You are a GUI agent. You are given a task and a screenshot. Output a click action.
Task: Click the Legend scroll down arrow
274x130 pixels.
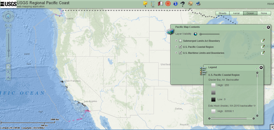point(257,116)
